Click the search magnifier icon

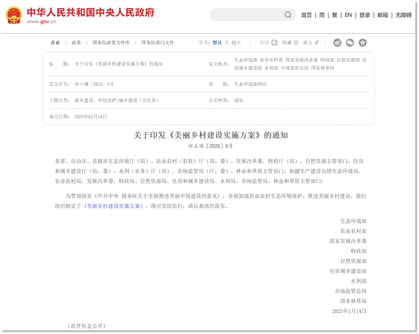[288, 15]
